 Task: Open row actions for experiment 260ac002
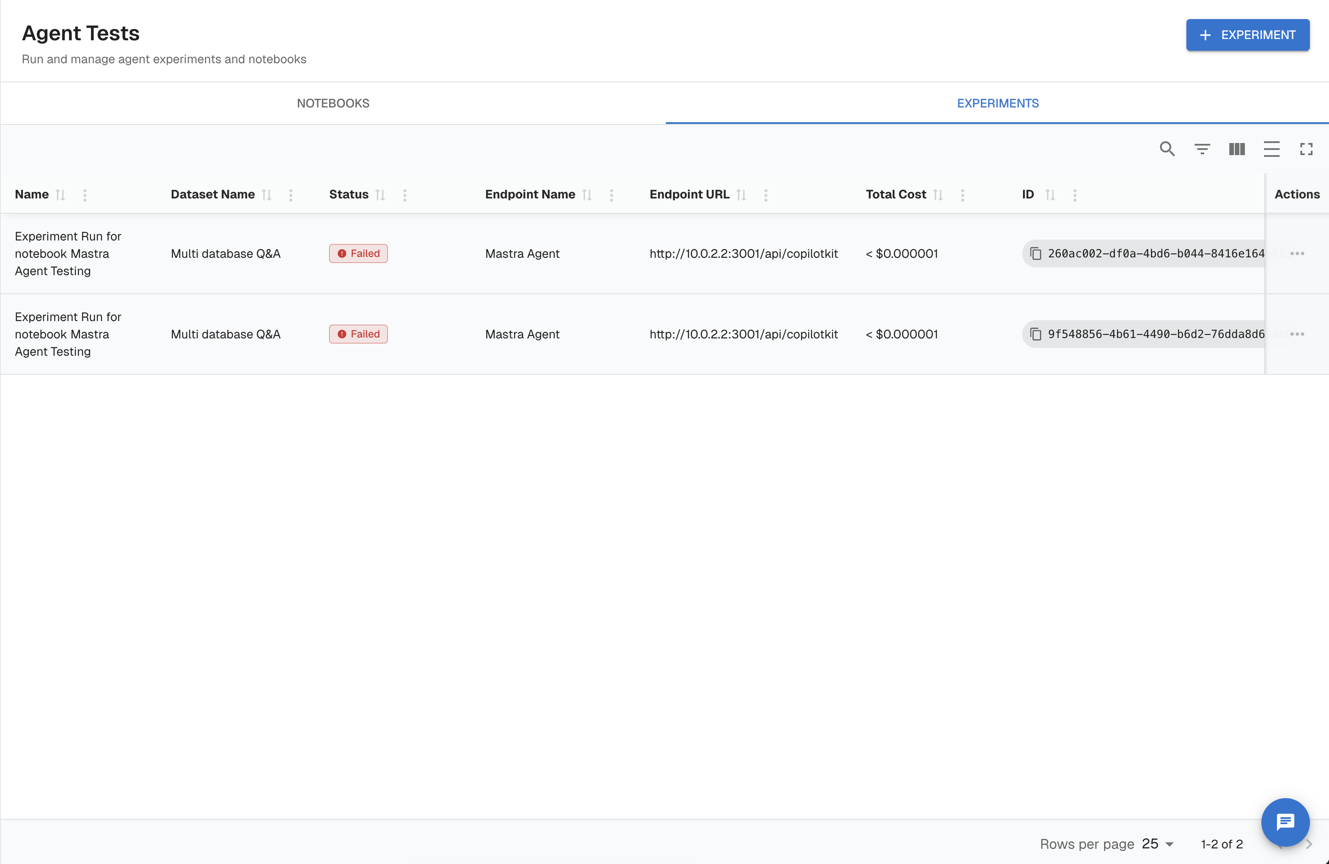1297,253
